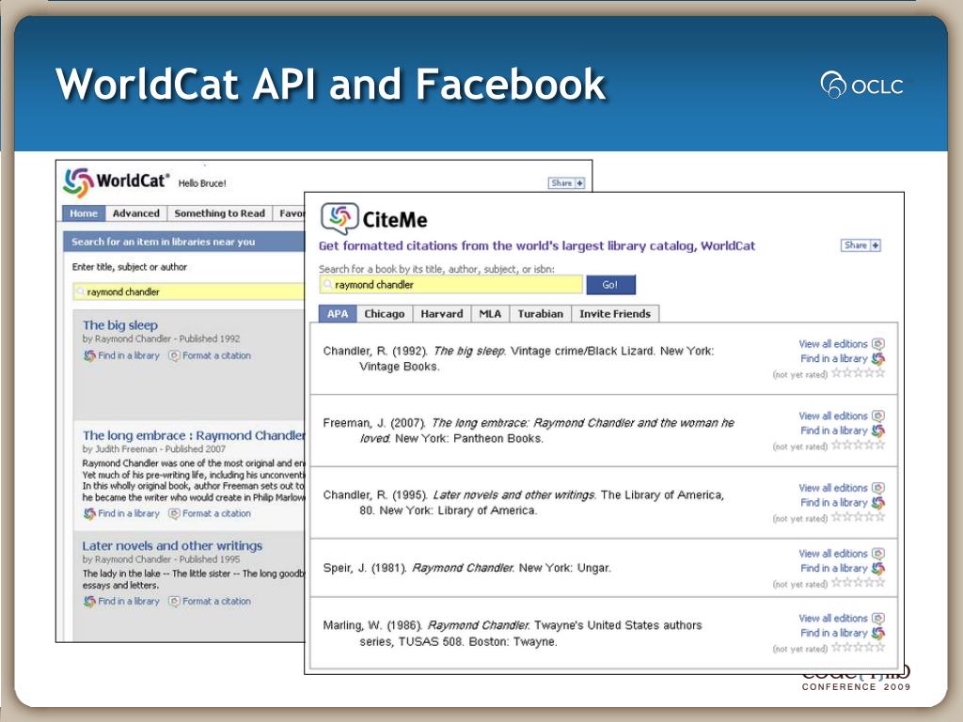Click Format a citation under Later novels
963x722 pixels.
[216, 601]
